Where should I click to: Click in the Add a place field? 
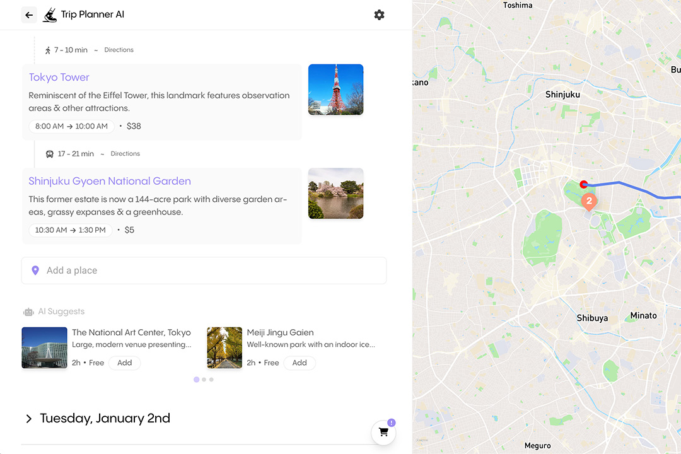pos(204,271)
